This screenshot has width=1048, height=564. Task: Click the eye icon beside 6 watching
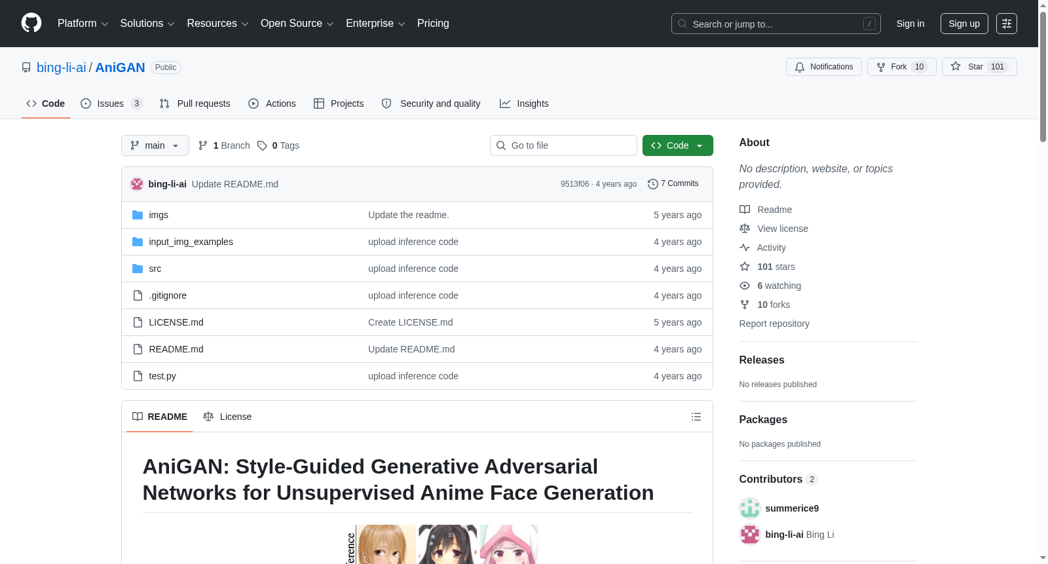pyautogui.click(x=745, y=286)
